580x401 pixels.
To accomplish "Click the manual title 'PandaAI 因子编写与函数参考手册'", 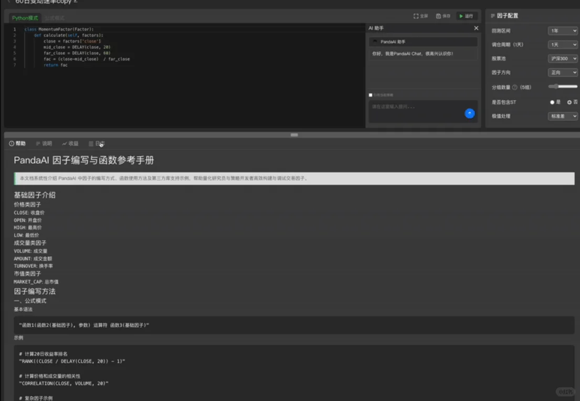I will click(x=84, y=160).
